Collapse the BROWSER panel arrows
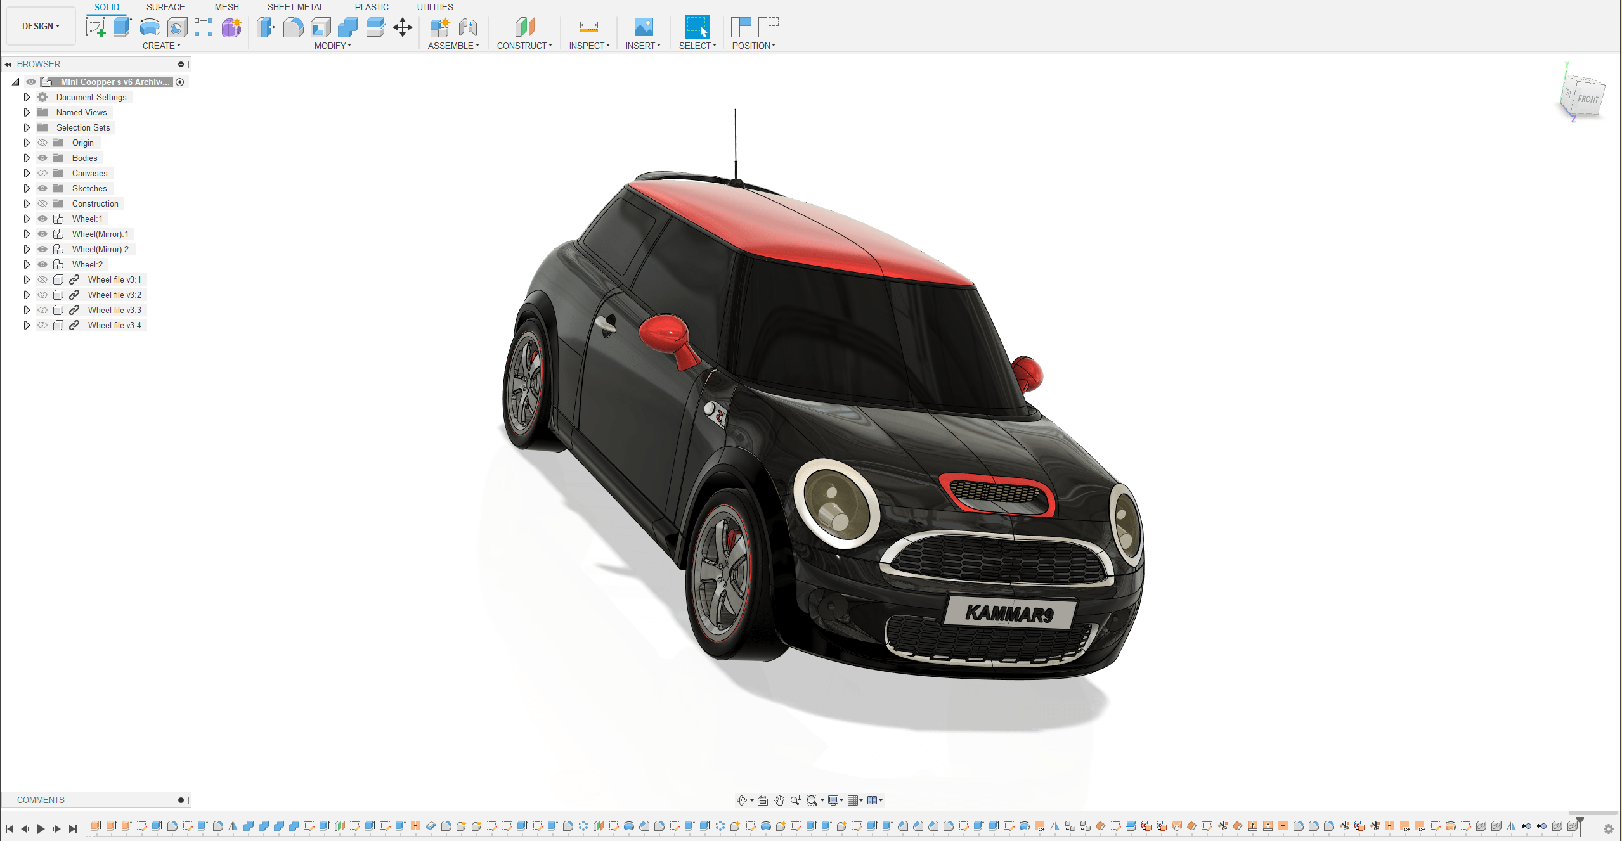1622x841 pixels. tap(8, 64)
